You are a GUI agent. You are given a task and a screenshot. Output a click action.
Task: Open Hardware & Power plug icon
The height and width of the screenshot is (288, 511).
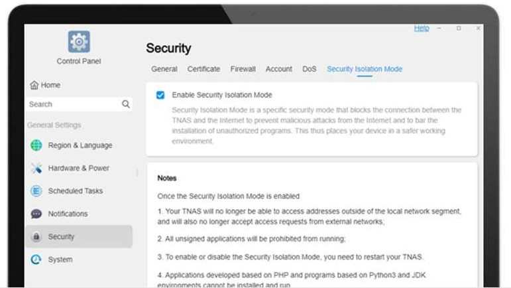coord(36,168)
